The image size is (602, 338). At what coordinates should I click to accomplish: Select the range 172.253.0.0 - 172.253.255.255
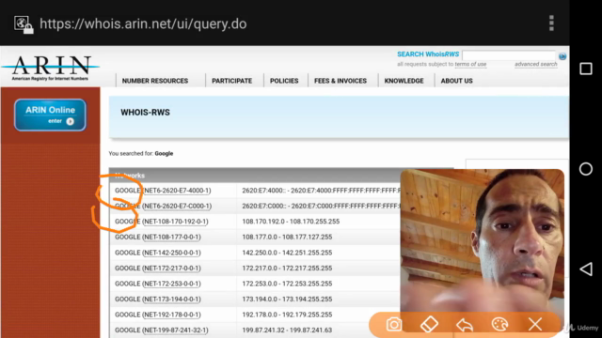tap(287, 284)
